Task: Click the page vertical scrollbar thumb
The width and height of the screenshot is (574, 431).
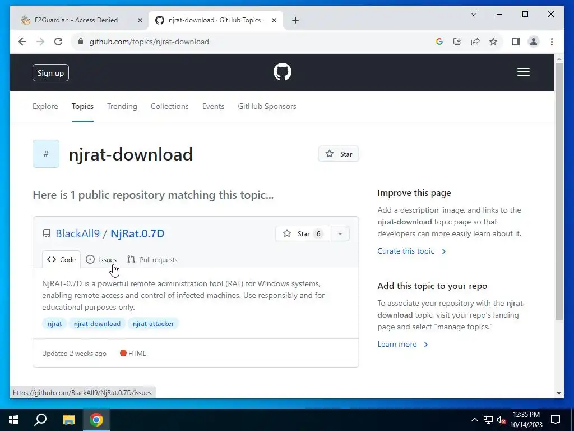Action: point(559,192)
